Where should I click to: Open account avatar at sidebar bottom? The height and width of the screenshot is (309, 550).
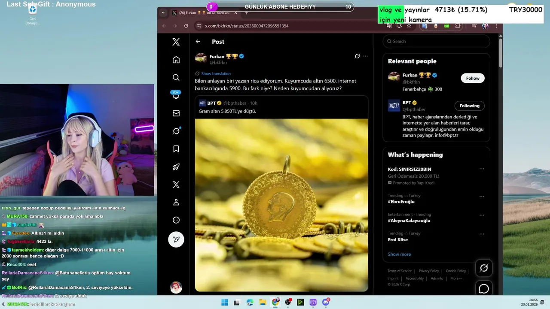pyautogui.click(x=176, y=287)
